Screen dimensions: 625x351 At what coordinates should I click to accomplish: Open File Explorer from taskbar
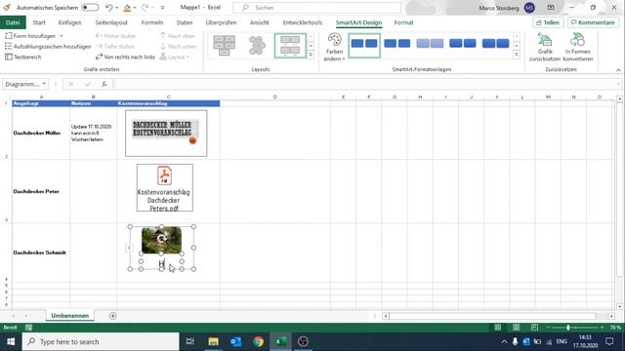pos(213,341)
